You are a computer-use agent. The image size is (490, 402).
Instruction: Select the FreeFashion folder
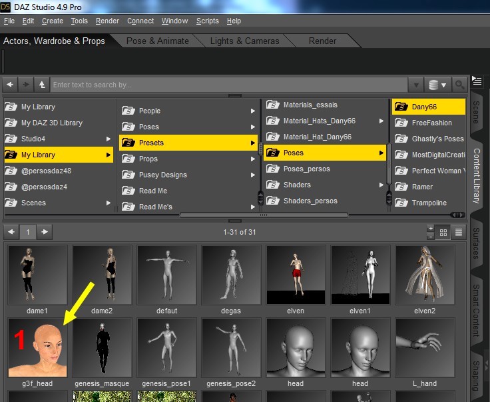tap(429, 123)
